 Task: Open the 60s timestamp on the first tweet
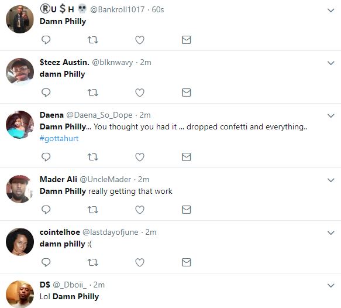158,9
